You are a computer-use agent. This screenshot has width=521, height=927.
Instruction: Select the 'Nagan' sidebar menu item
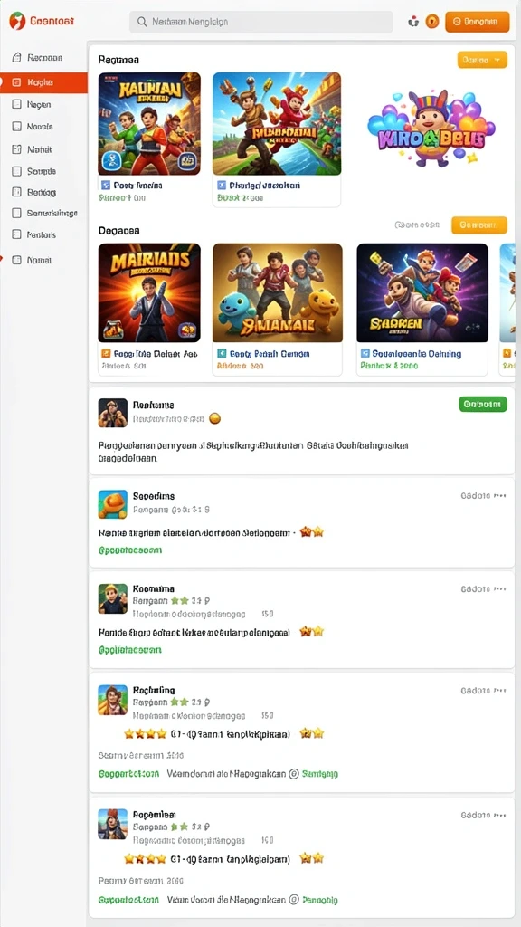click(x=43, y=105)
